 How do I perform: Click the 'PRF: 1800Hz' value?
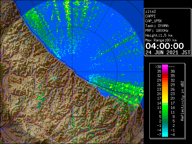pos(157,31)
